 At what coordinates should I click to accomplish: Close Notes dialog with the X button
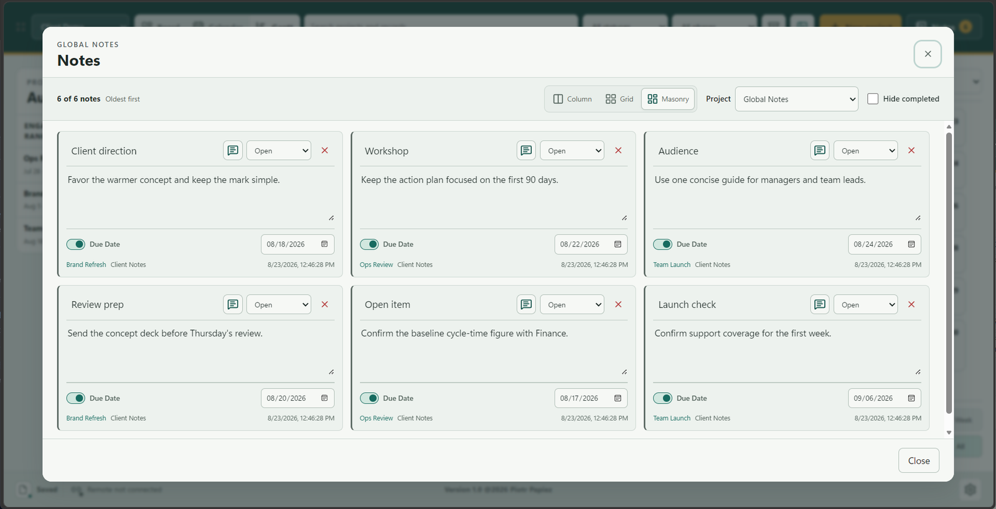tap(928, 54)
